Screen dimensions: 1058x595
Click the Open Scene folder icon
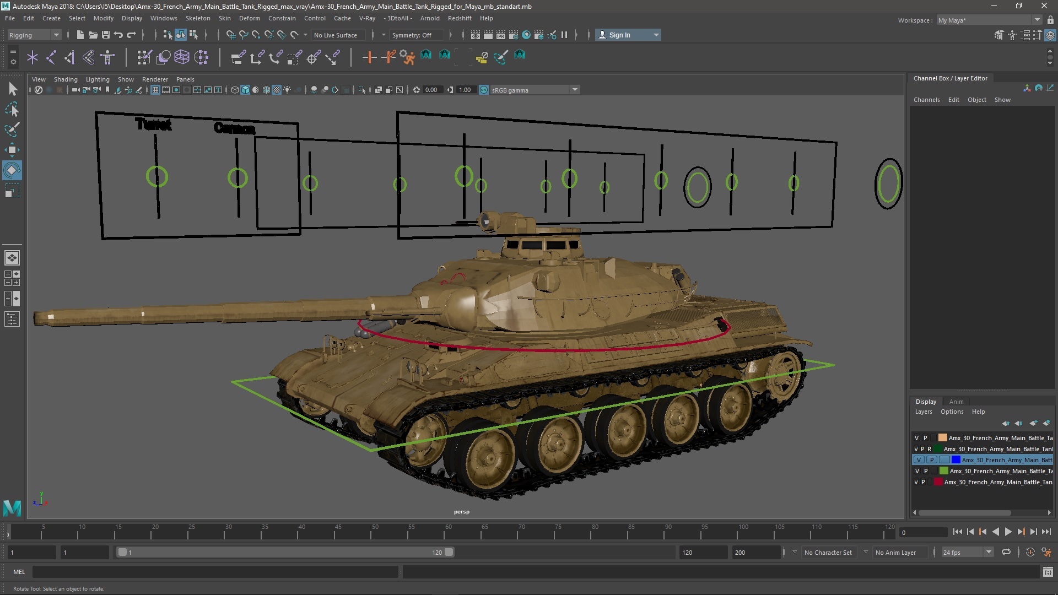93,35
